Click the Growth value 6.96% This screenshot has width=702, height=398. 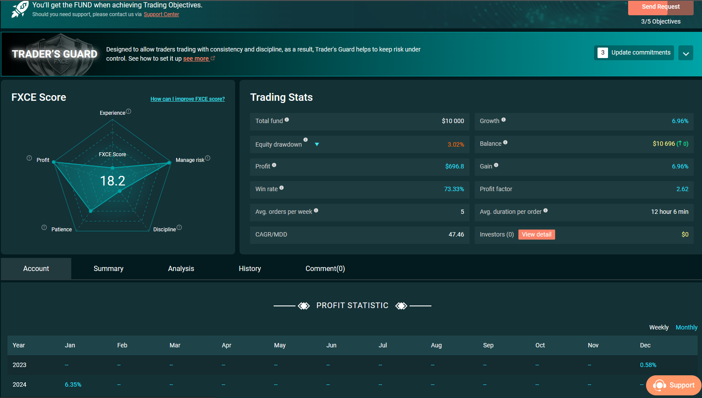tap(680, 121)
